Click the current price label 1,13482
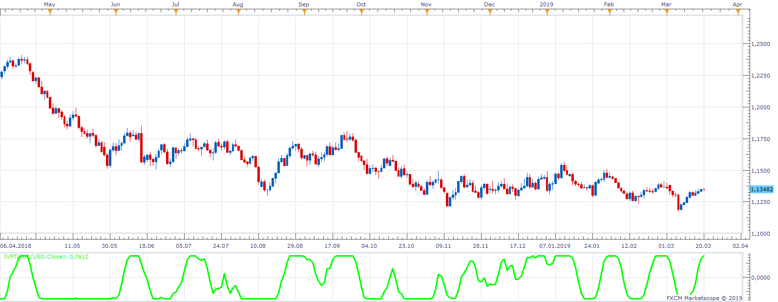778x302 pixels. coord(761,189)
